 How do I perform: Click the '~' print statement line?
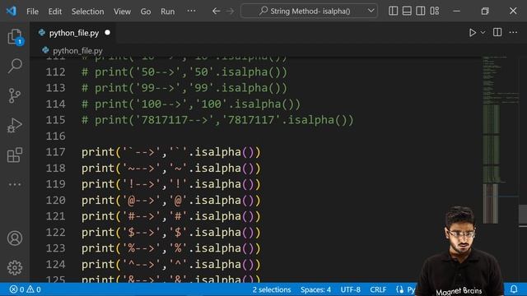(170, 168)
